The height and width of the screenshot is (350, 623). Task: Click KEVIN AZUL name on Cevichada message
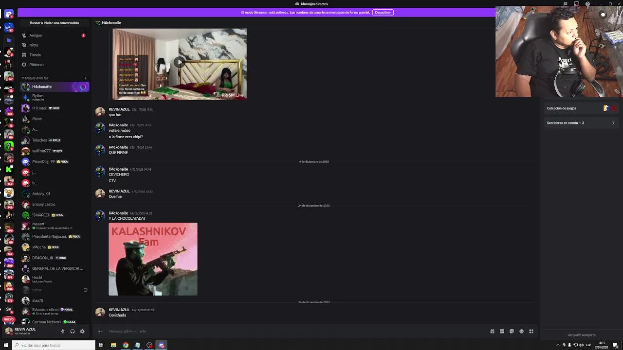pos(119,310)
